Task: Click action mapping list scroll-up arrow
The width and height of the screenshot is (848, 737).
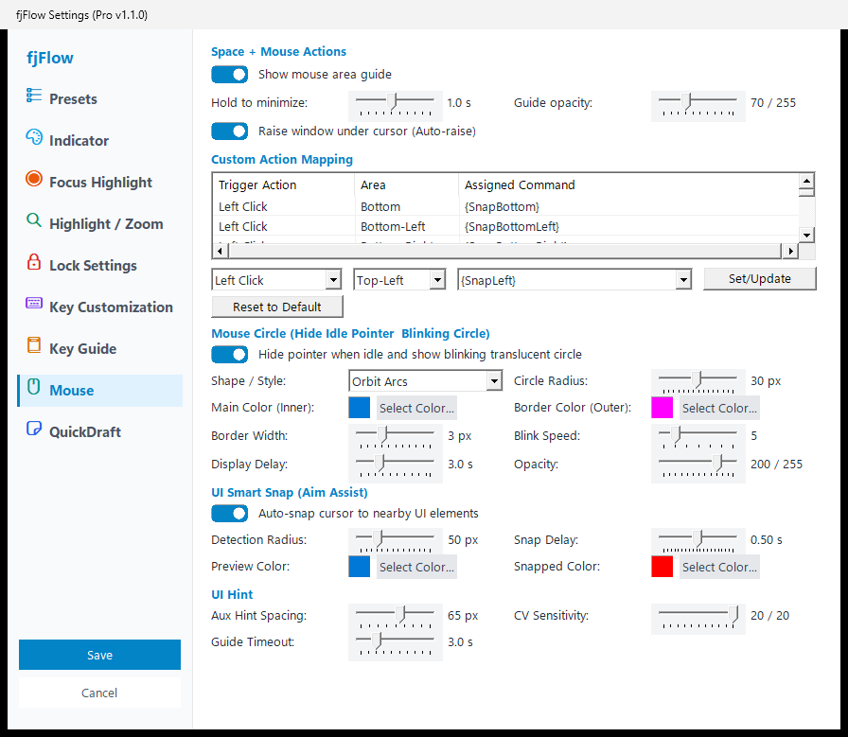Action: (x=806, y=181)
